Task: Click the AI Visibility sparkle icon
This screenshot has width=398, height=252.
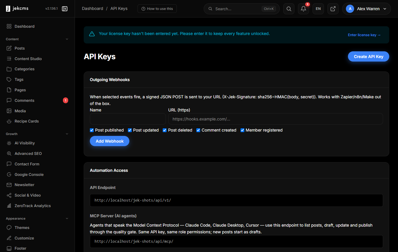Action: click(x=9, y=143)
